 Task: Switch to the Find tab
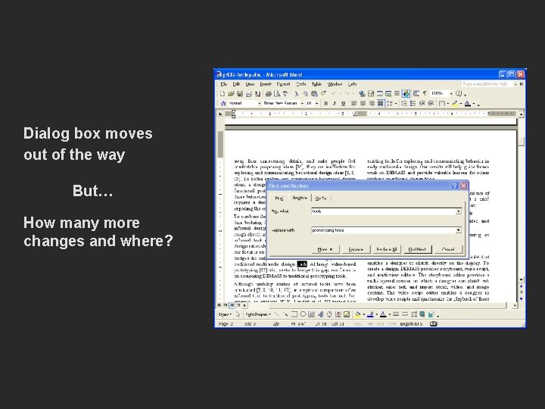click(279, 198)
